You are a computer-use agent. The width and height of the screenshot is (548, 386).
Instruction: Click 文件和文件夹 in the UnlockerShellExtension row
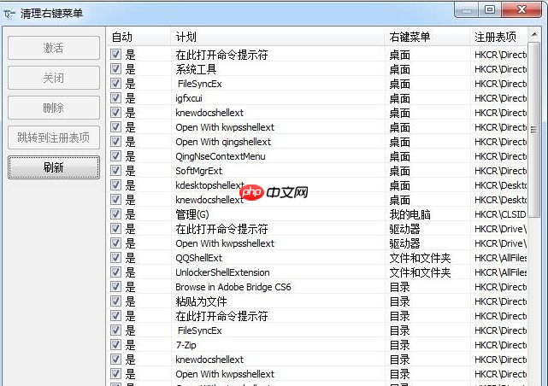tap(420, 272)
